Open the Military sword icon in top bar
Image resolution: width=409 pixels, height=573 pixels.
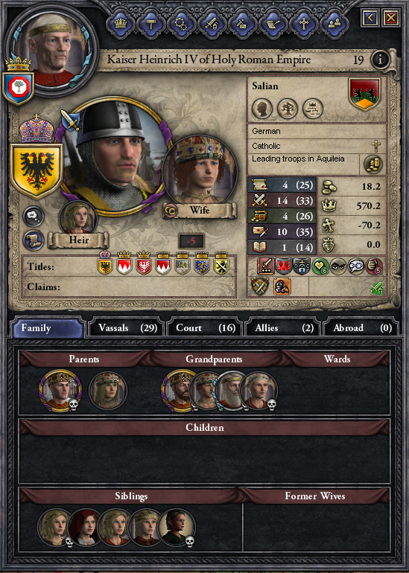pos(212,24)
